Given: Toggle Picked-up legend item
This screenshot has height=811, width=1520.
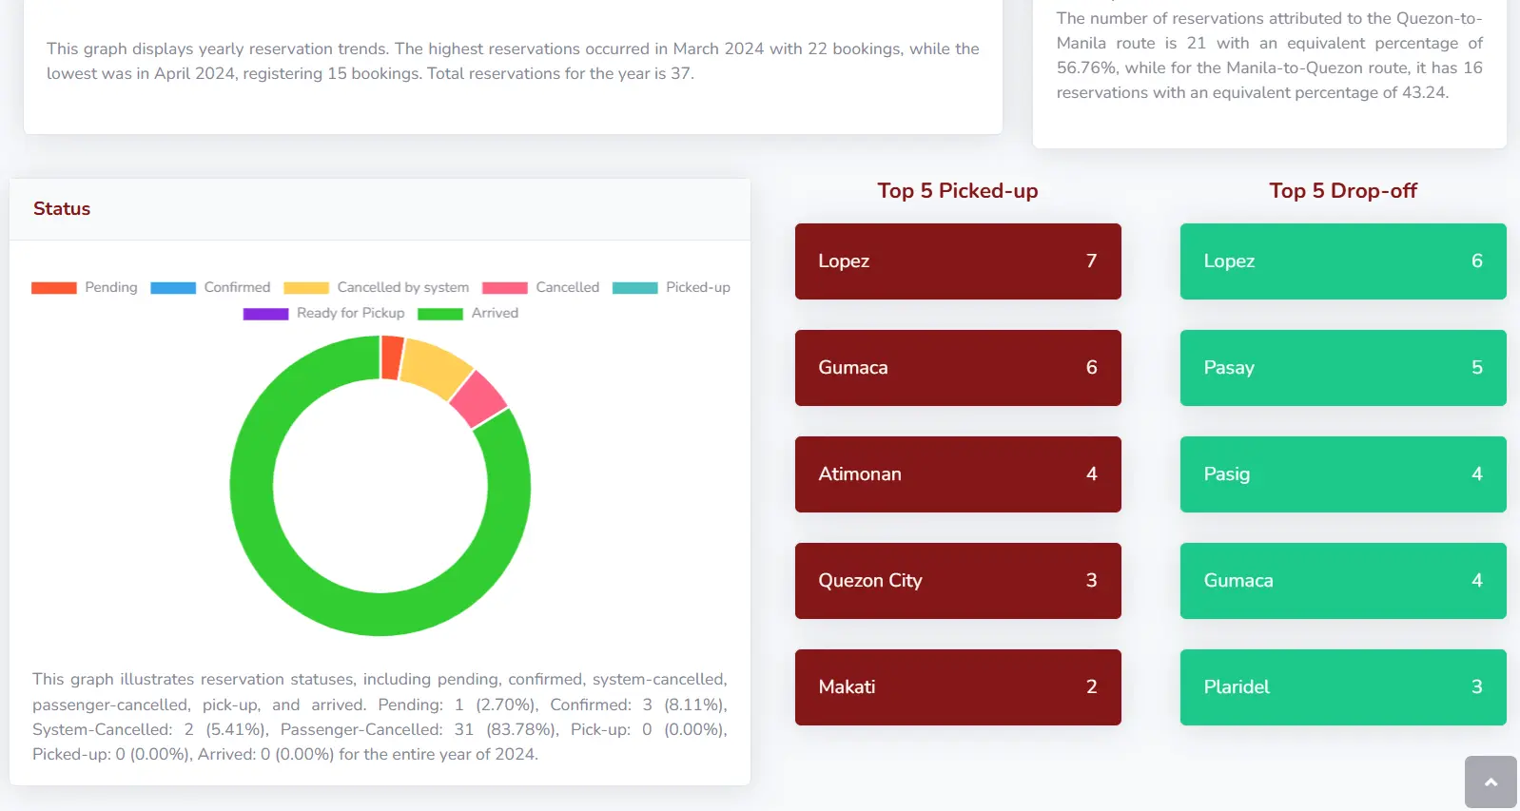Looking at the screenshot, I should (x=671, y=287).
